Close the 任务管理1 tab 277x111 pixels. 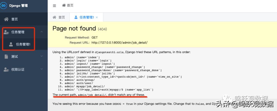point(97,18)
